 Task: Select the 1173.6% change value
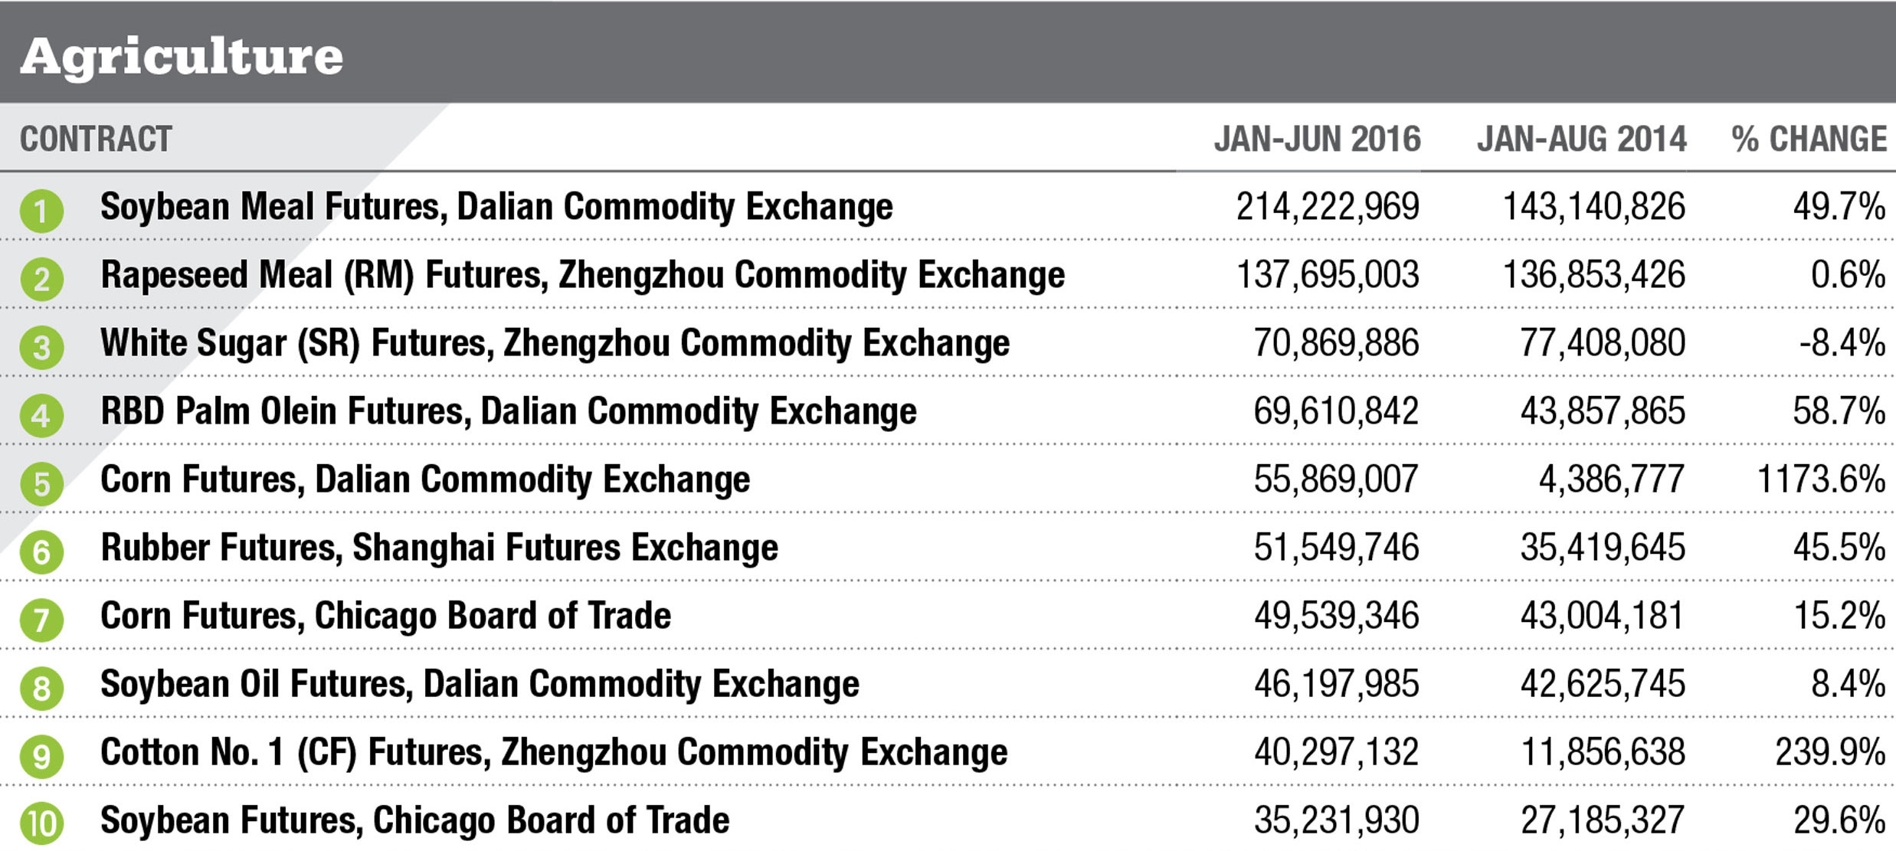pyautogui.click(x=1820, y=480)
